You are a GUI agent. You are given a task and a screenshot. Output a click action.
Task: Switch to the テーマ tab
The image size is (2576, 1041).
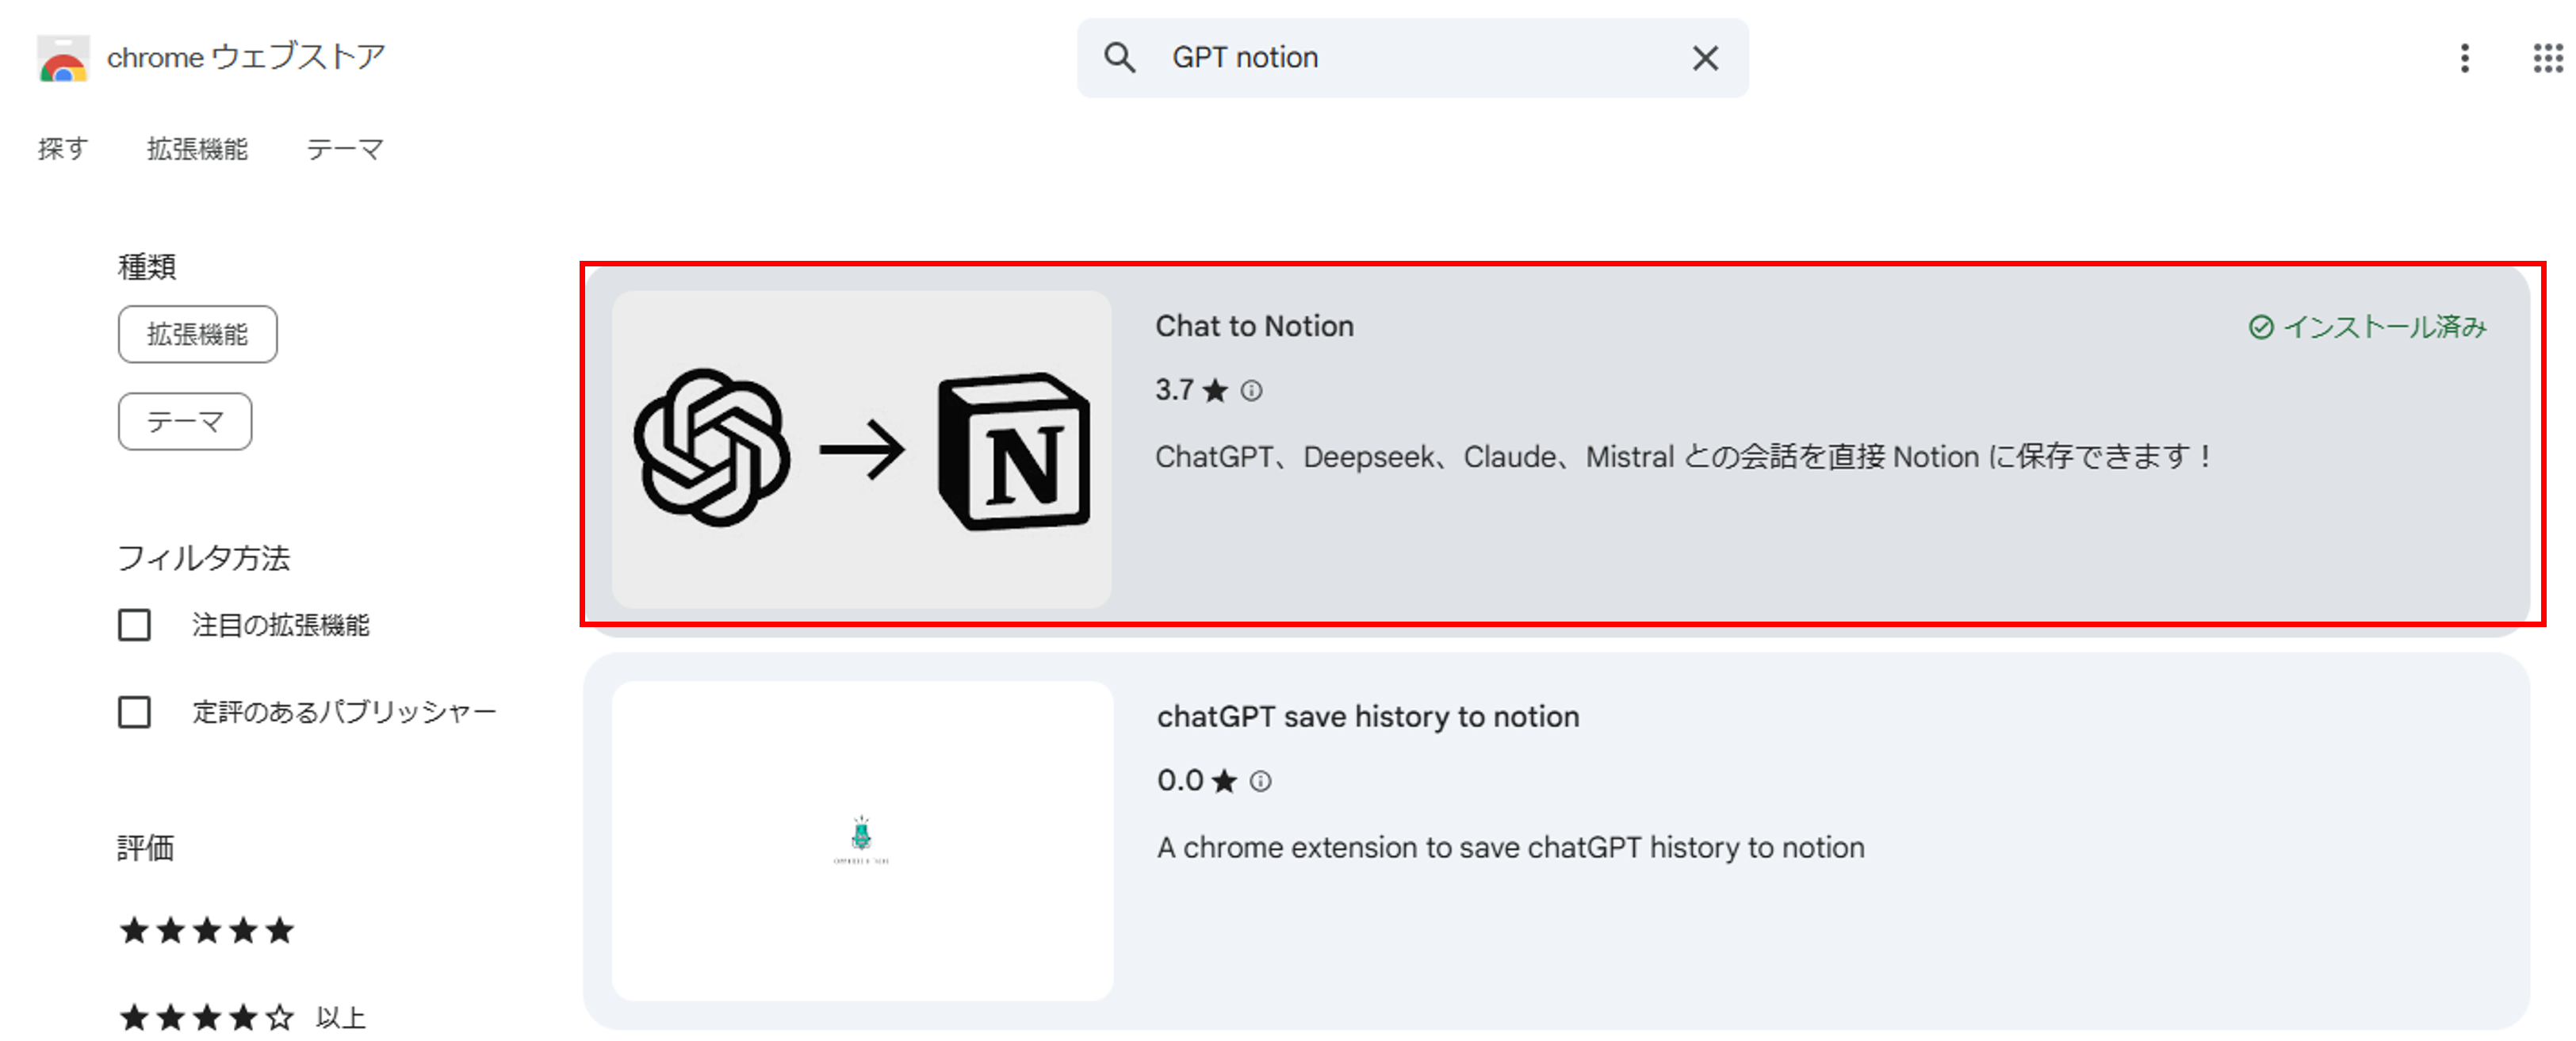pos(345,148)
